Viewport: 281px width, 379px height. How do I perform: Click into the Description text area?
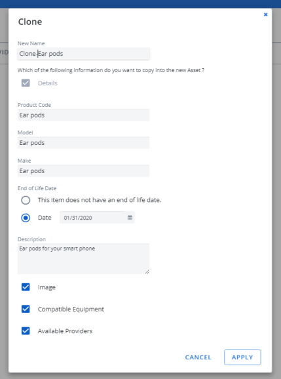pyautogui.click(x=84, y=258)
